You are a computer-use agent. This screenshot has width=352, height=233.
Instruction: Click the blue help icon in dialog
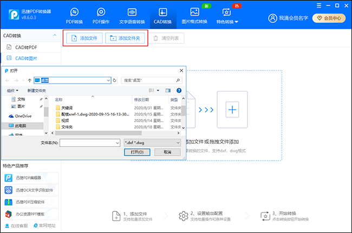pos(179,90)
